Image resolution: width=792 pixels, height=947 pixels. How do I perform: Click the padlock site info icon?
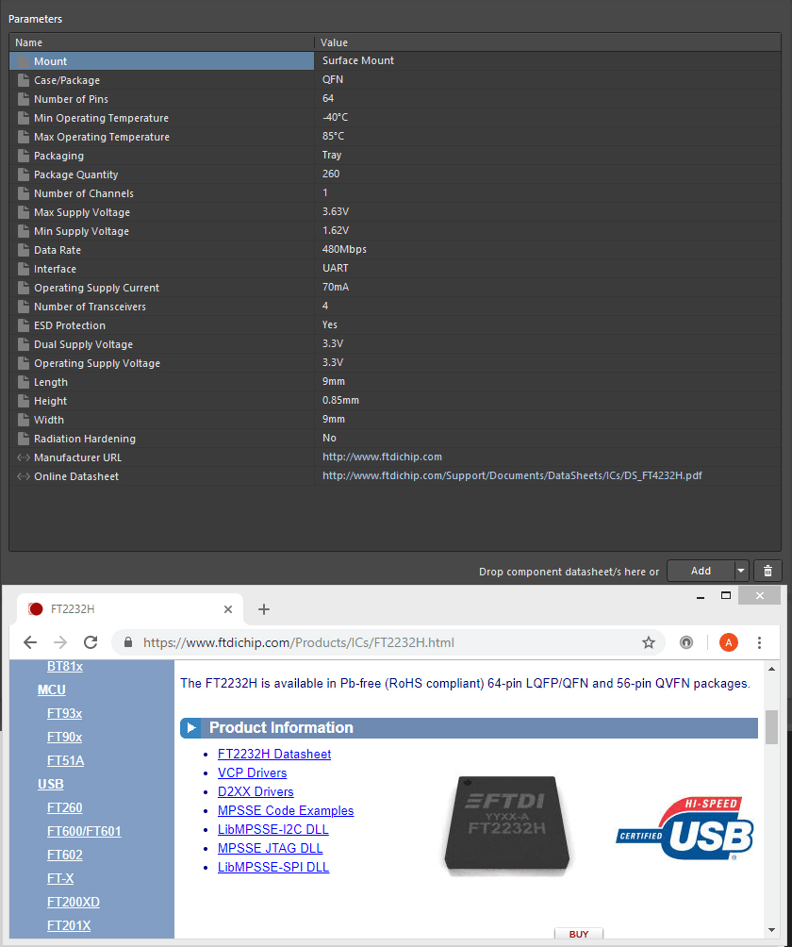pyautogui.click(x=128, y=642)
